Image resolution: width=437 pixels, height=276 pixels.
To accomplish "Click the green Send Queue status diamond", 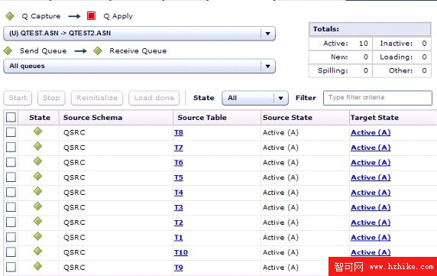I will pyautogui.click(x=8, y=50).
